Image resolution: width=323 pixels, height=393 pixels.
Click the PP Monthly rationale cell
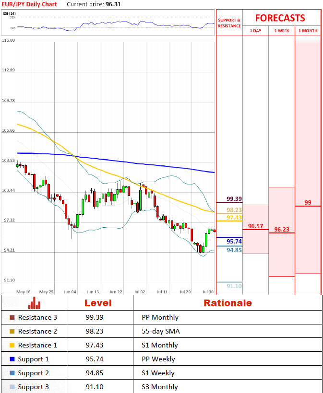(160, 317)
